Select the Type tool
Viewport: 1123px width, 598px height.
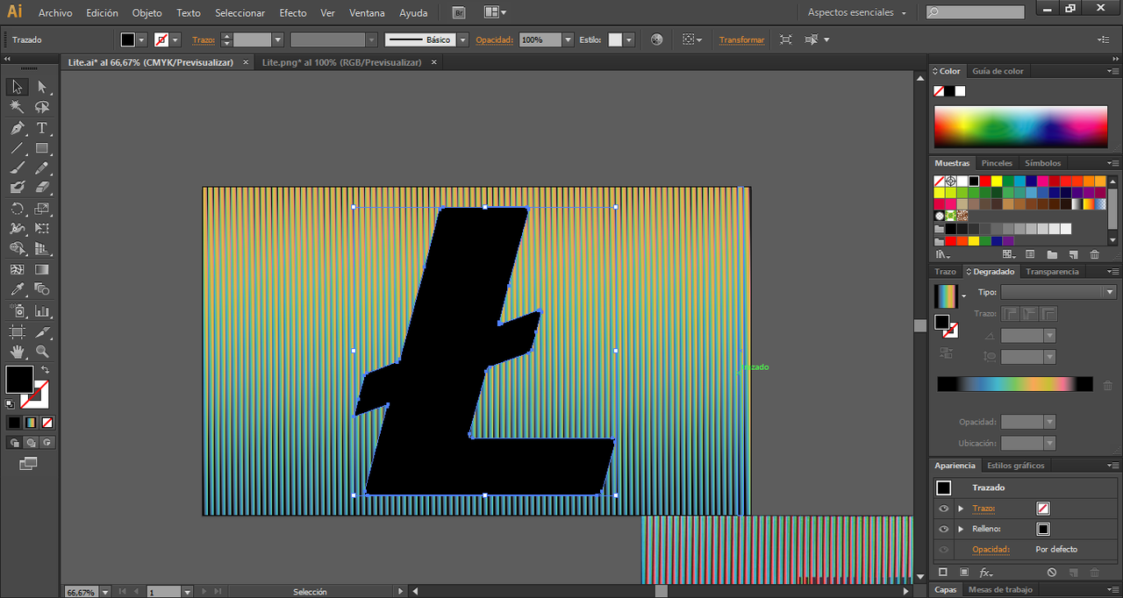click(42, 128)
